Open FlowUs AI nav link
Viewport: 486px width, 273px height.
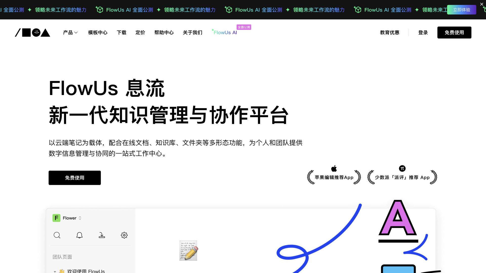[x=225, y=33]
